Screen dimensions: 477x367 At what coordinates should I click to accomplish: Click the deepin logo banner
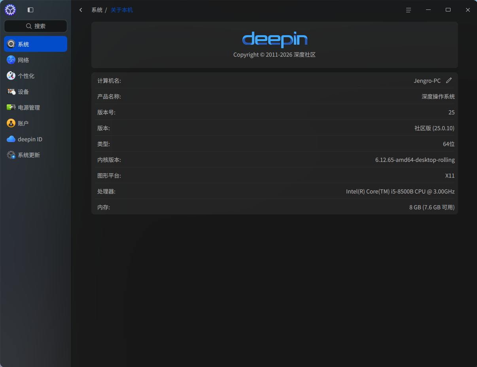(x=274, y=40)
